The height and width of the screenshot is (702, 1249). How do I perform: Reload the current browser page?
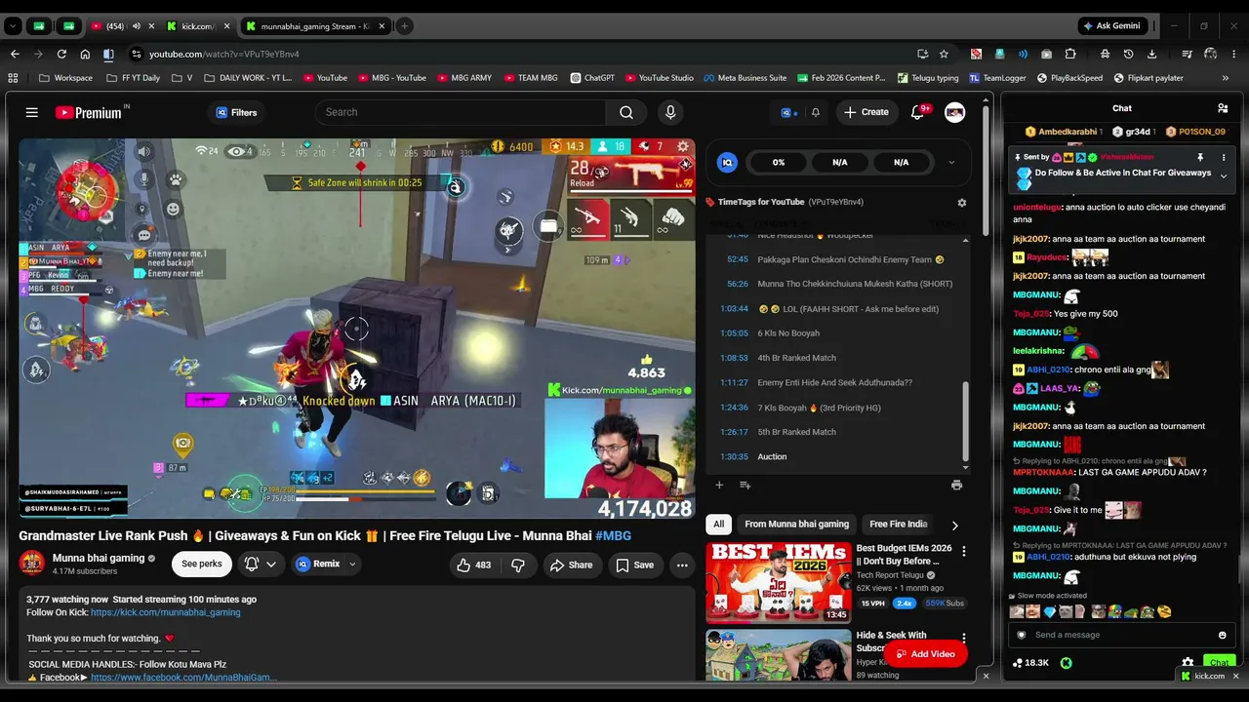(x=61, y=54)
